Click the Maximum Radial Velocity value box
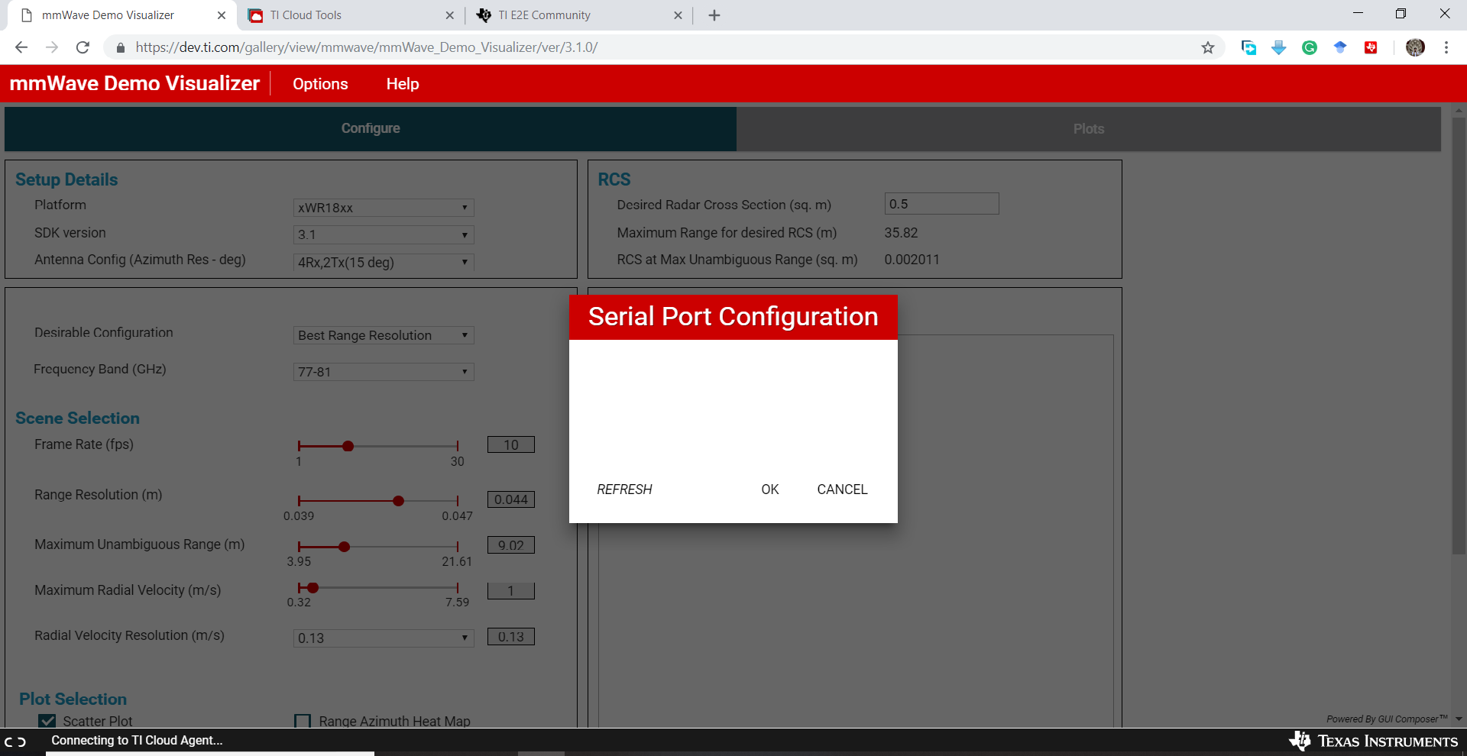The height and width of the screenshot is (756, 1467). pos(511,591)
